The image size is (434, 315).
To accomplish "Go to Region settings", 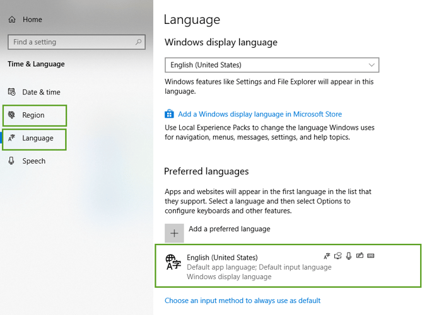I will coord(35,115).
